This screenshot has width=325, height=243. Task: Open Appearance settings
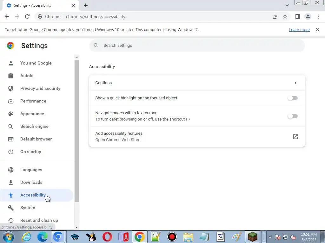[x=32, y=114]
